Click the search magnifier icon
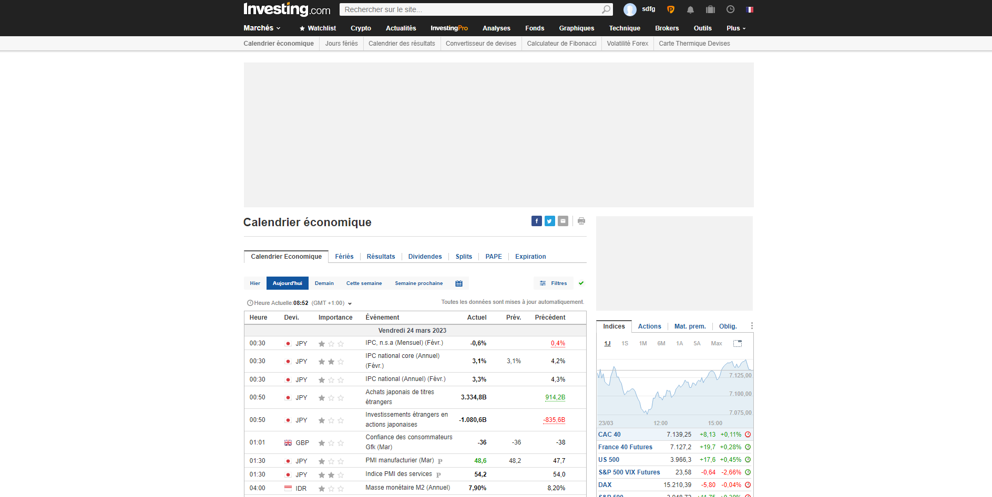Image resolution: width=992 pixels, height=497 pixels. (x=606, y=9)
